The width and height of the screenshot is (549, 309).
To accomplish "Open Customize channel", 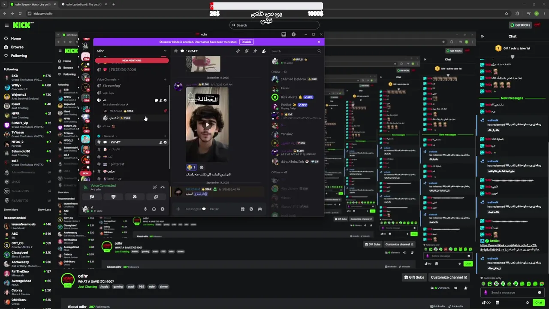I will [x=449, y=277].
